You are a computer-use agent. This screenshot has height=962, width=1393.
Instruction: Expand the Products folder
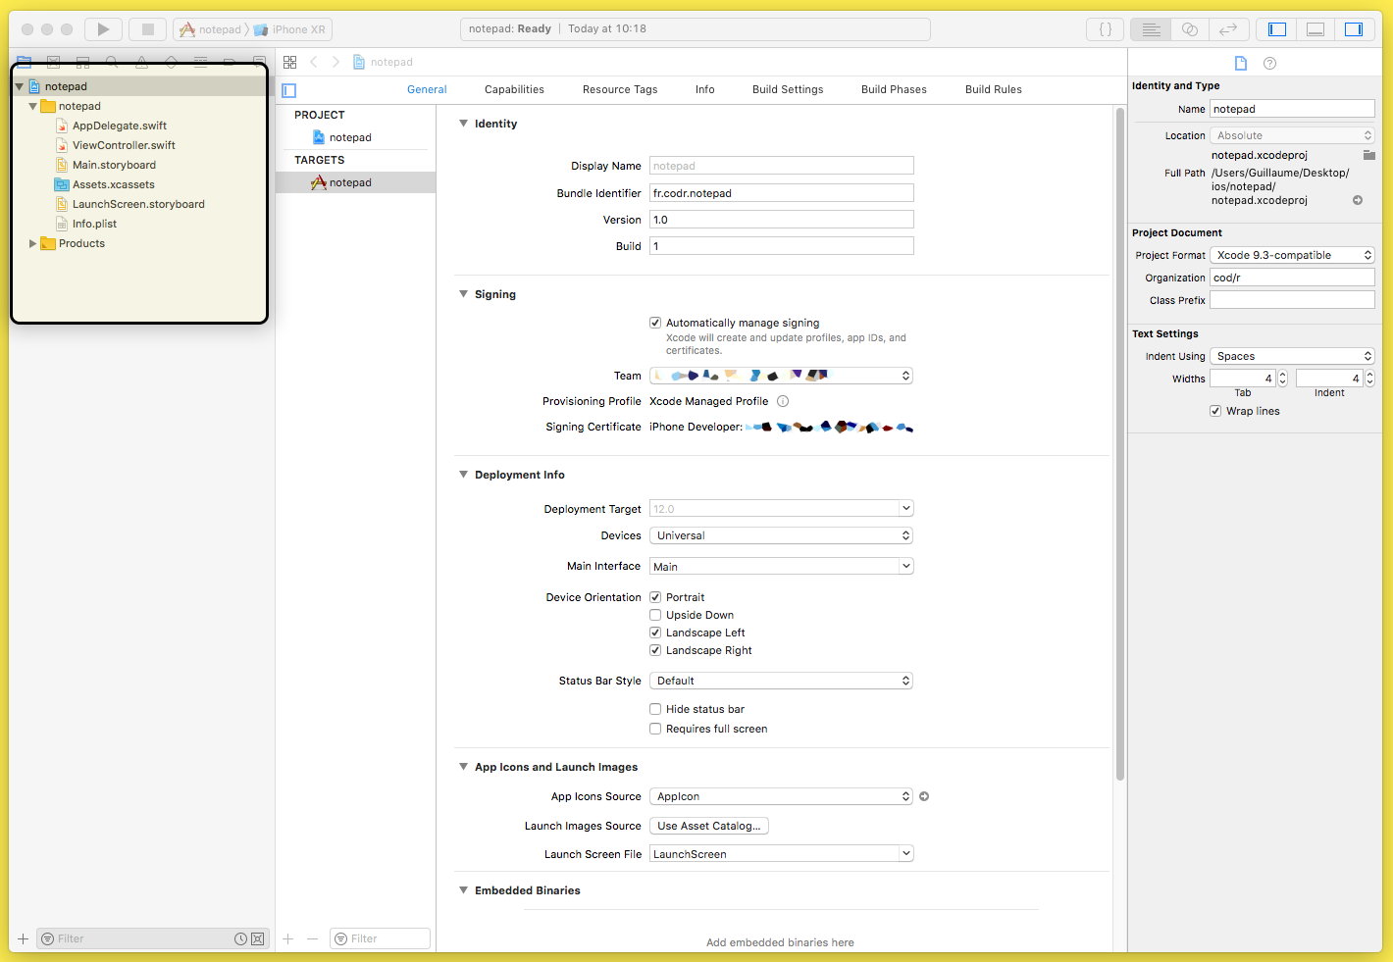[32, 243]
